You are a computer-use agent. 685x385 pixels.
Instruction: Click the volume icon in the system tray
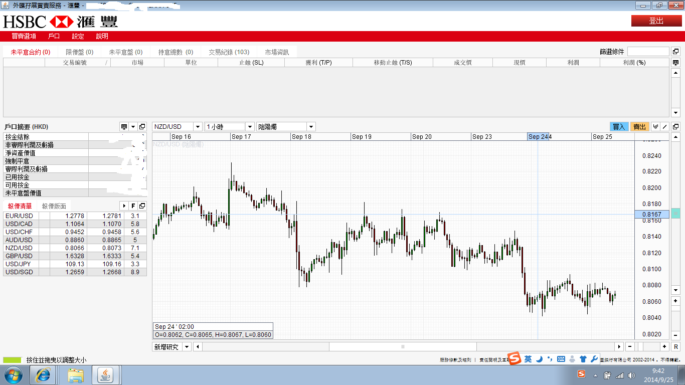pos(631,375)
